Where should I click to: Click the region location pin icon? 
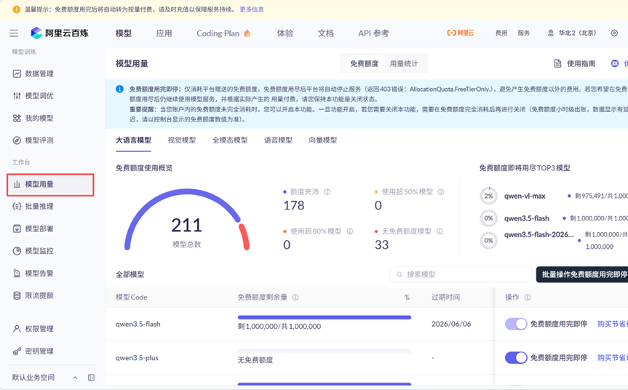pos(551,33)
